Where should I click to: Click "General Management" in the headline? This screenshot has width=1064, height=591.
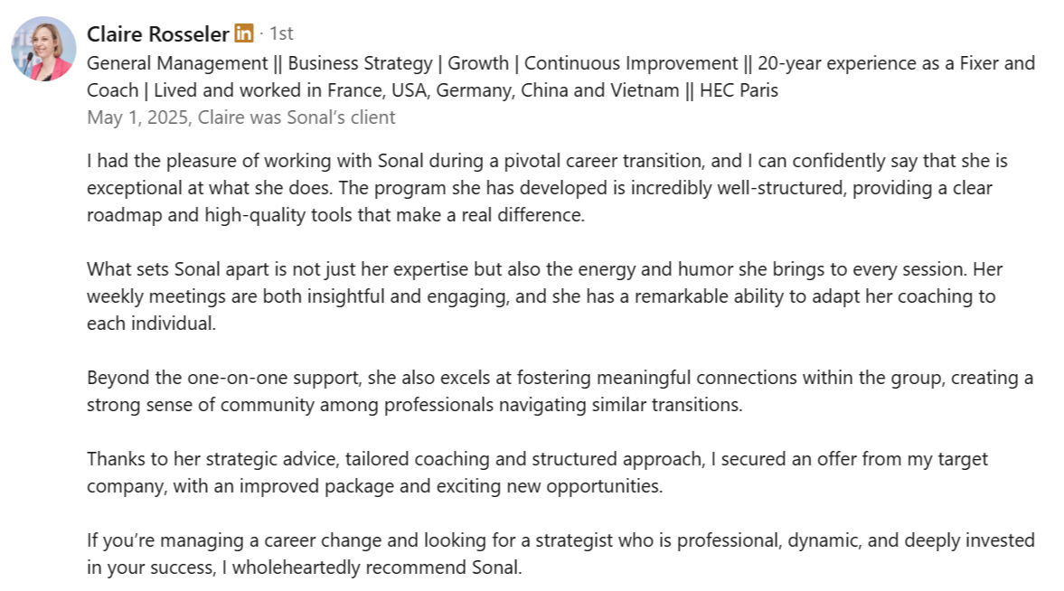[179, 63]
